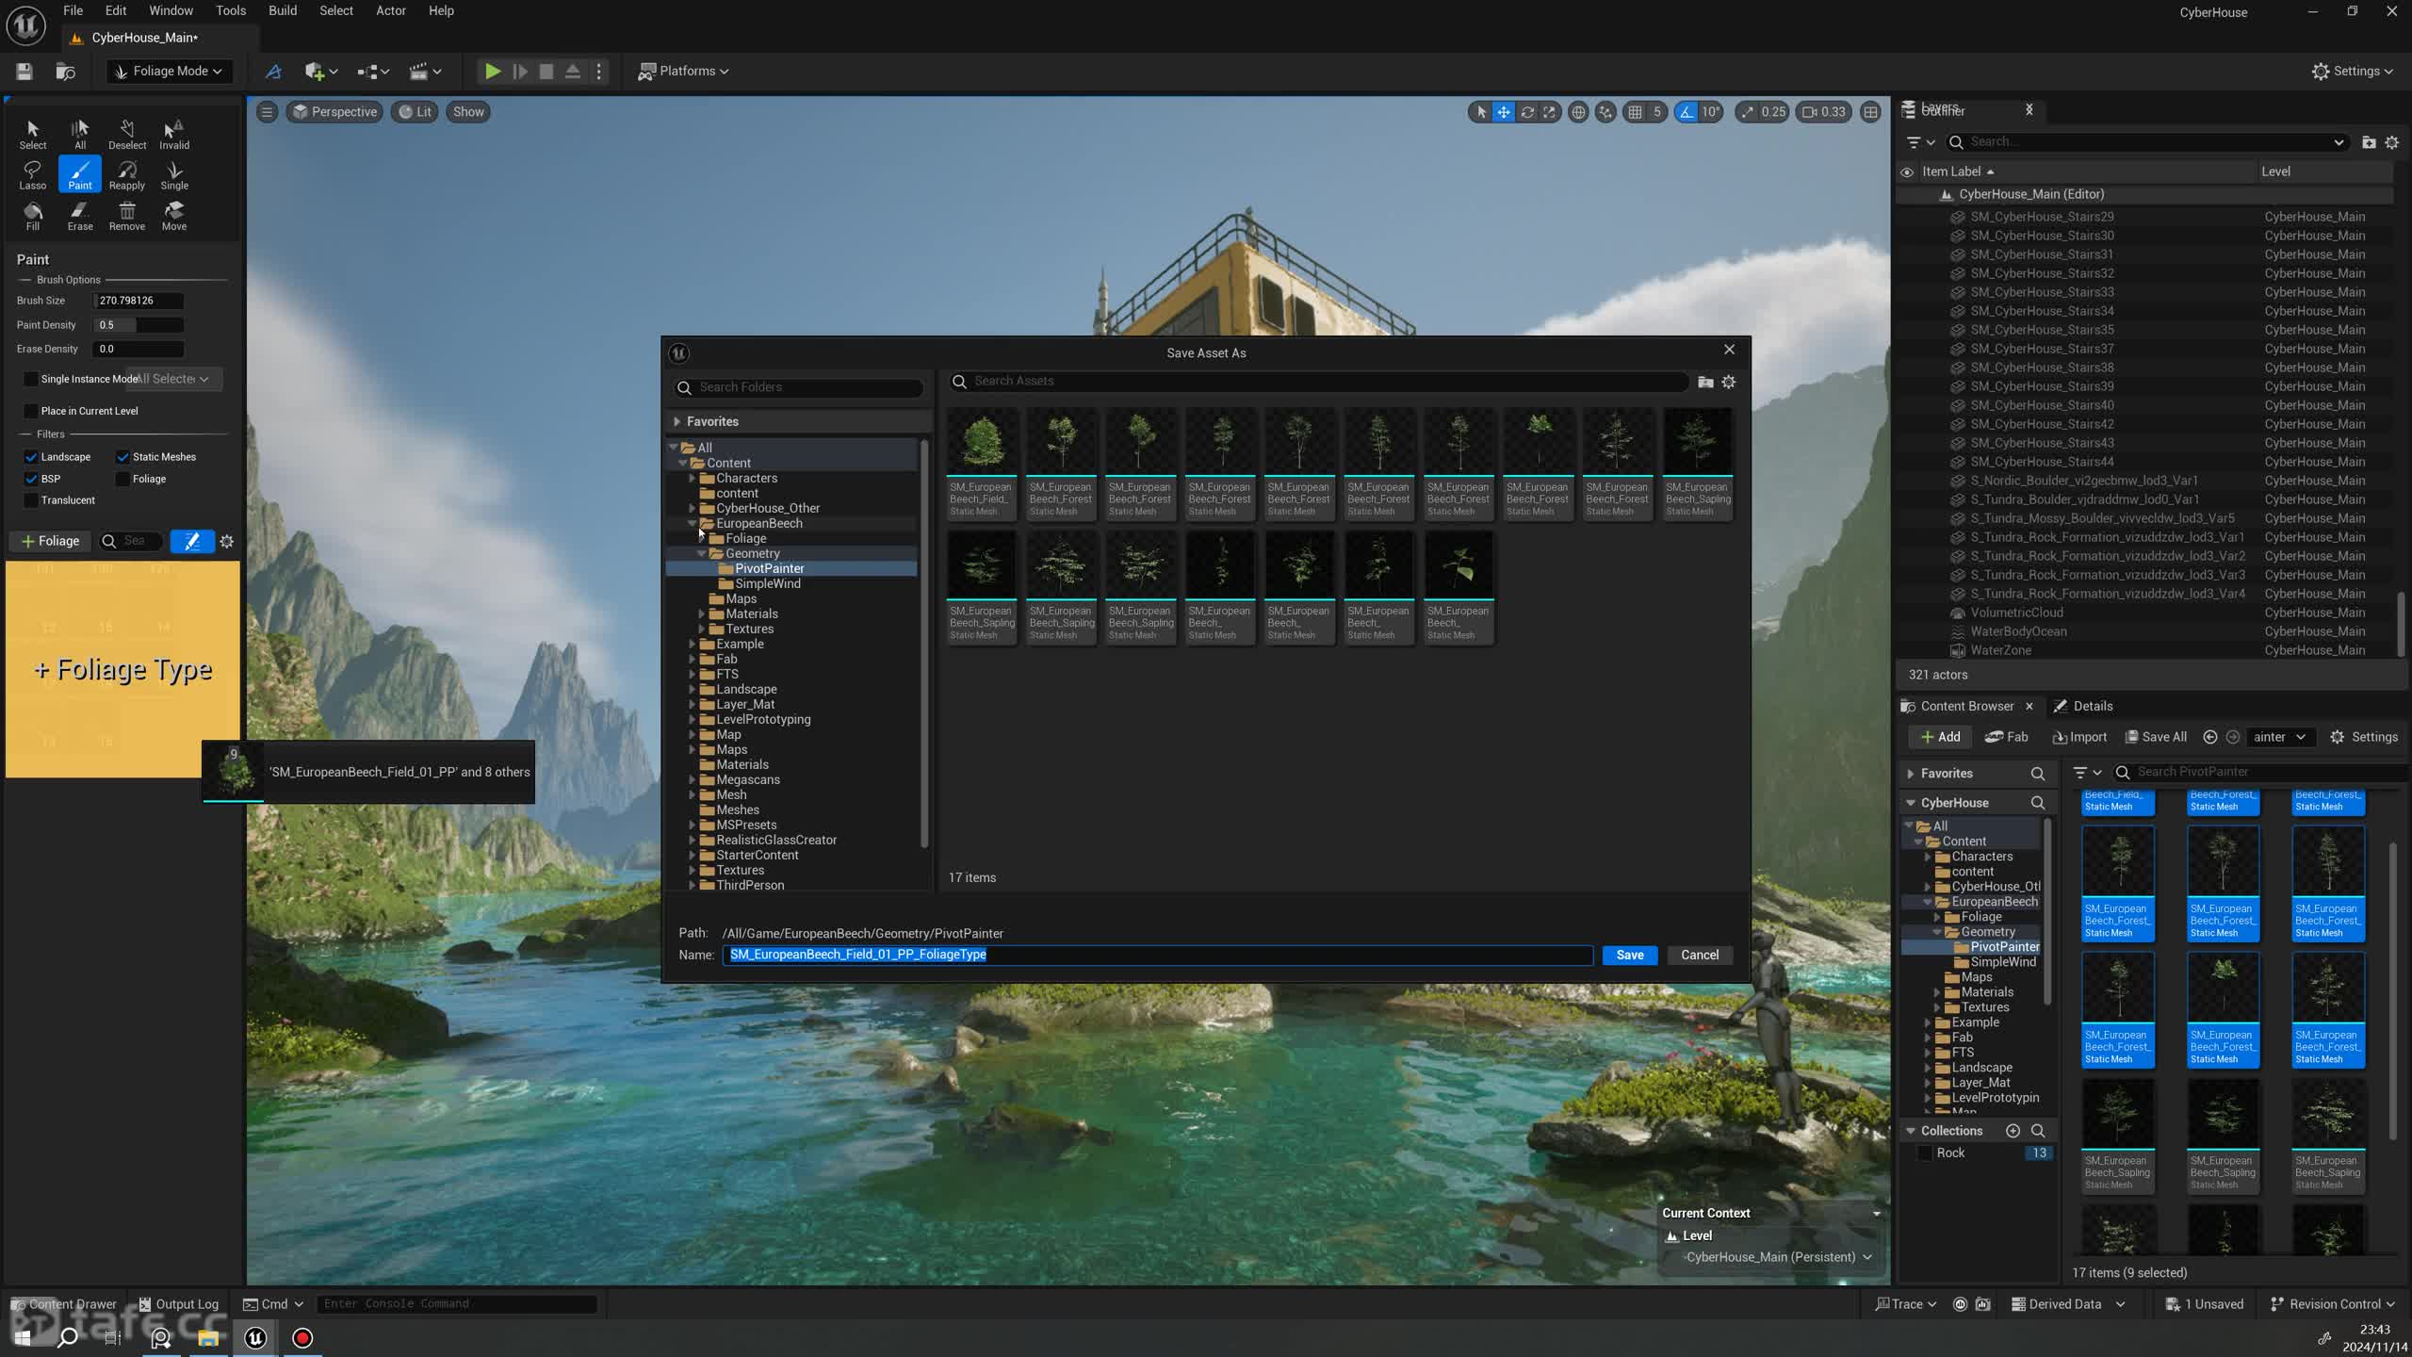Screen dimensions: 2412x1357
Task: Click the Remove foliage tool
Action: [x=127, y=216]
